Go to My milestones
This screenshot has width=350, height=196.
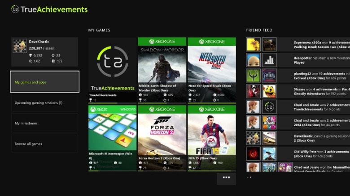coord(44,123)
